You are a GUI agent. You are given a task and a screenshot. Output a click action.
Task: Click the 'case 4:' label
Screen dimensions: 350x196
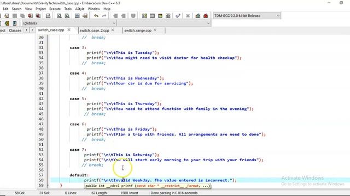(78, 73)
